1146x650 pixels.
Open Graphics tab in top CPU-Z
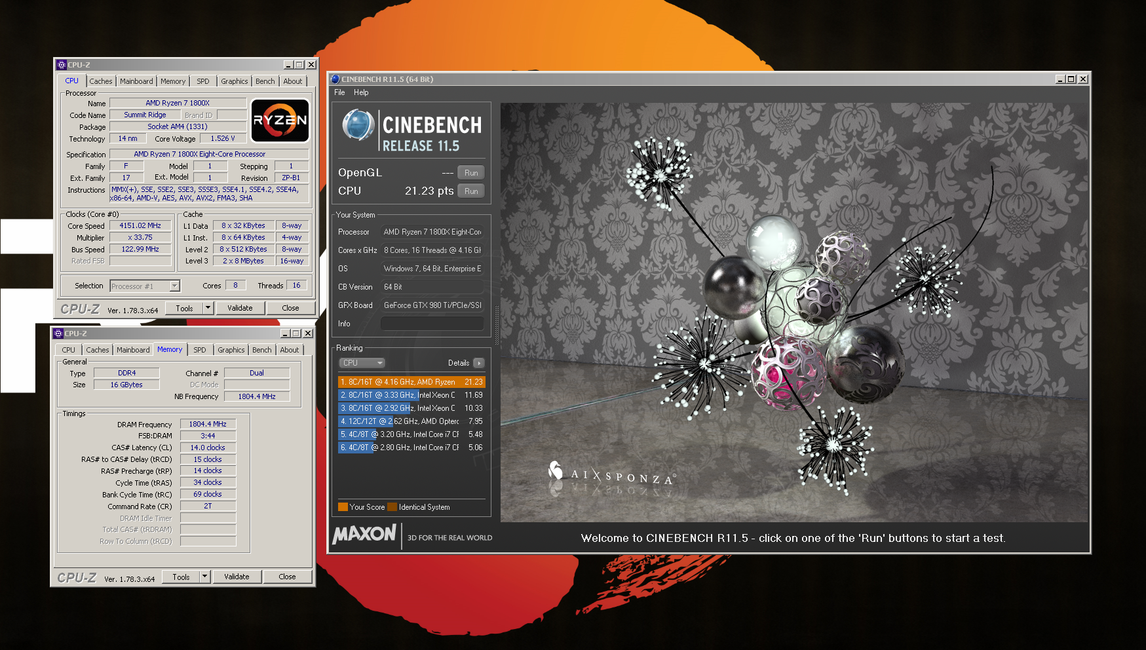[x=235, y=81]
